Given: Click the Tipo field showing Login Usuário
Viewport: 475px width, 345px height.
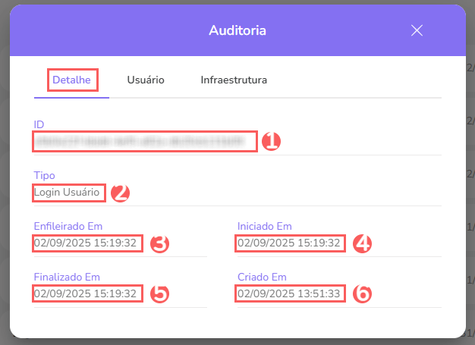Looking at the screenshot, I should click(68, 193).
